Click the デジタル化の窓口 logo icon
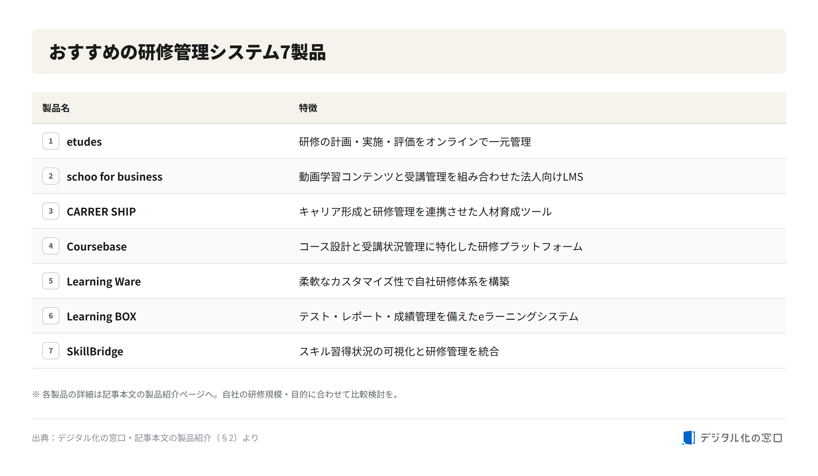 (688, 438)
